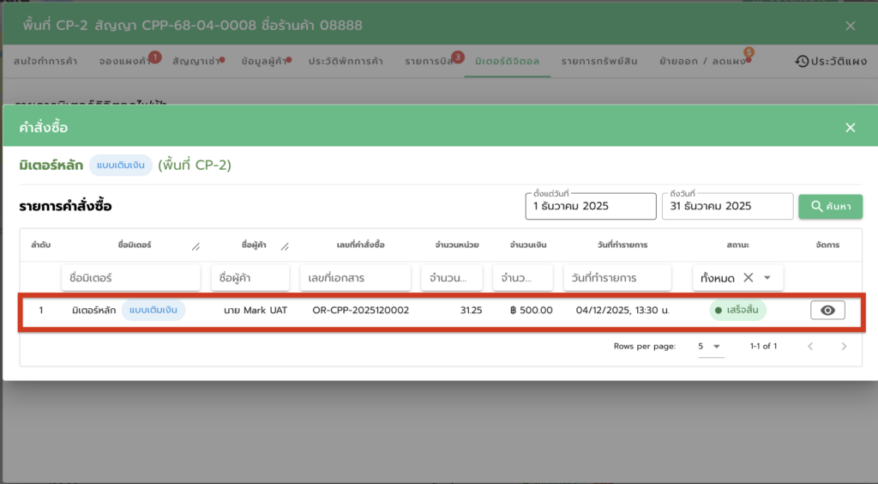Click the แบบเติมเงิน chip in the order row
This screenshot has width=878, height=484.
click(153, 311)
